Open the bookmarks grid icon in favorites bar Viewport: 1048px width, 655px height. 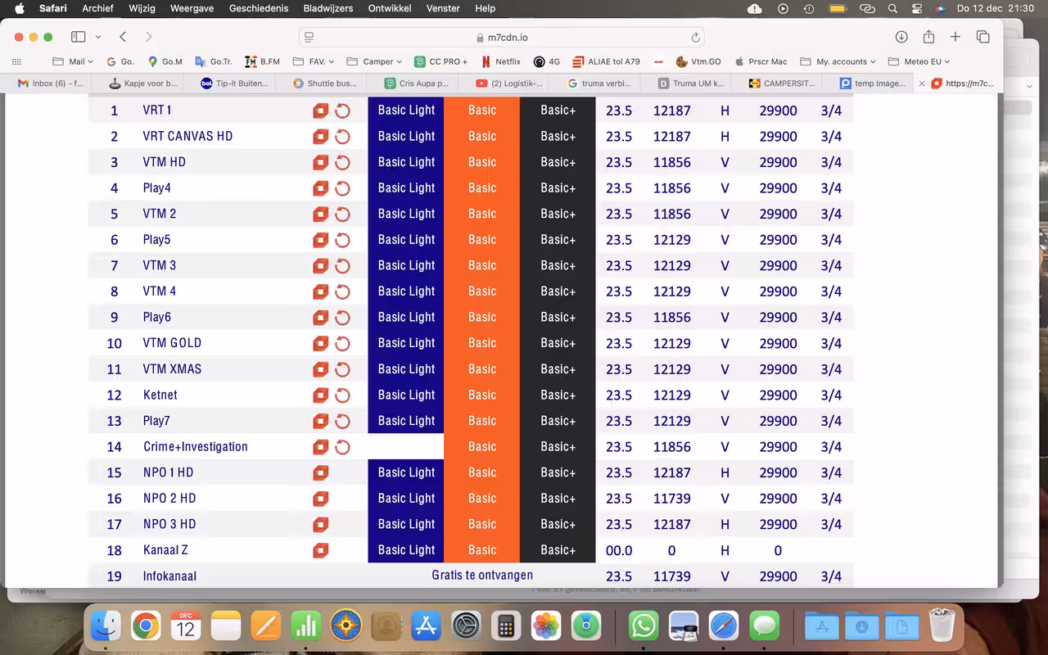16,61
